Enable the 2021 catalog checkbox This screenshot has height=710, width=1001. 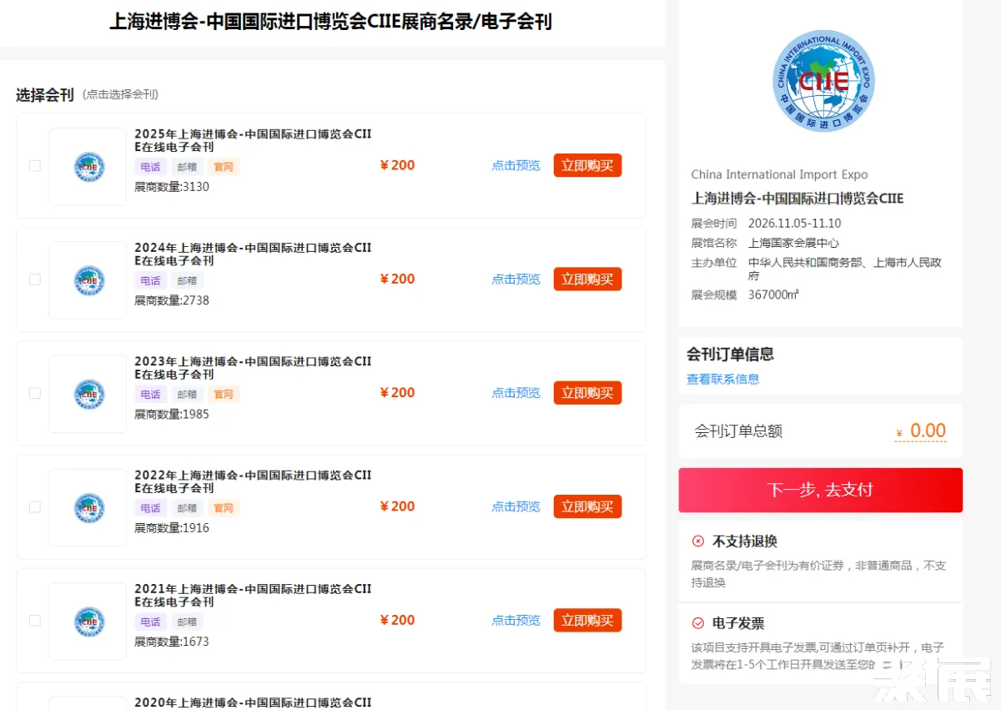point(35,620)
